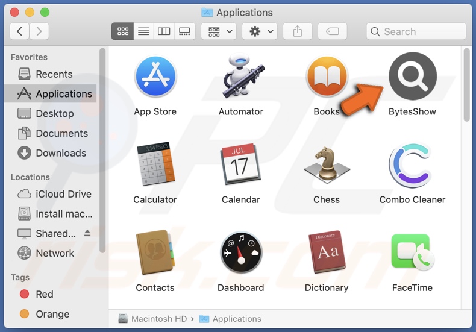Viewport: 476px width, 332px height.
Task: Open the App Store application icon
Action: (x=155, y=76)
